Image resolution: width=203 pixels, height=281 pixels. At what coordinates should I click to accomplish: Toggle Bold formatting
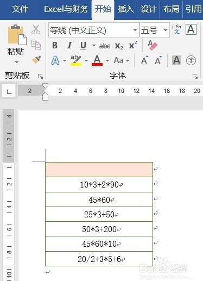[x=55, y=45]
